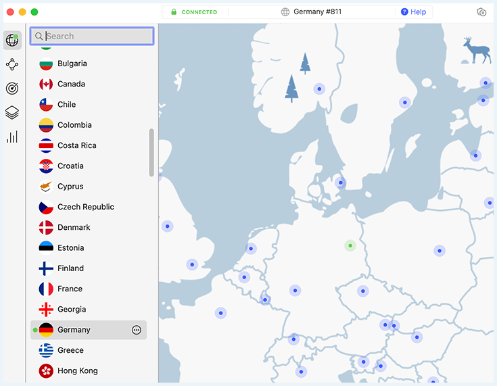Click the Luxembourg map server pin
Screen dimensions: 497x386
pos(265,299)
